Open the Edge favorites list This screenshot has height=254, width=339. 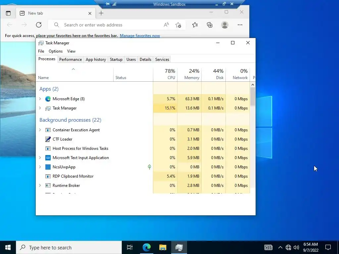pos(195,25)
